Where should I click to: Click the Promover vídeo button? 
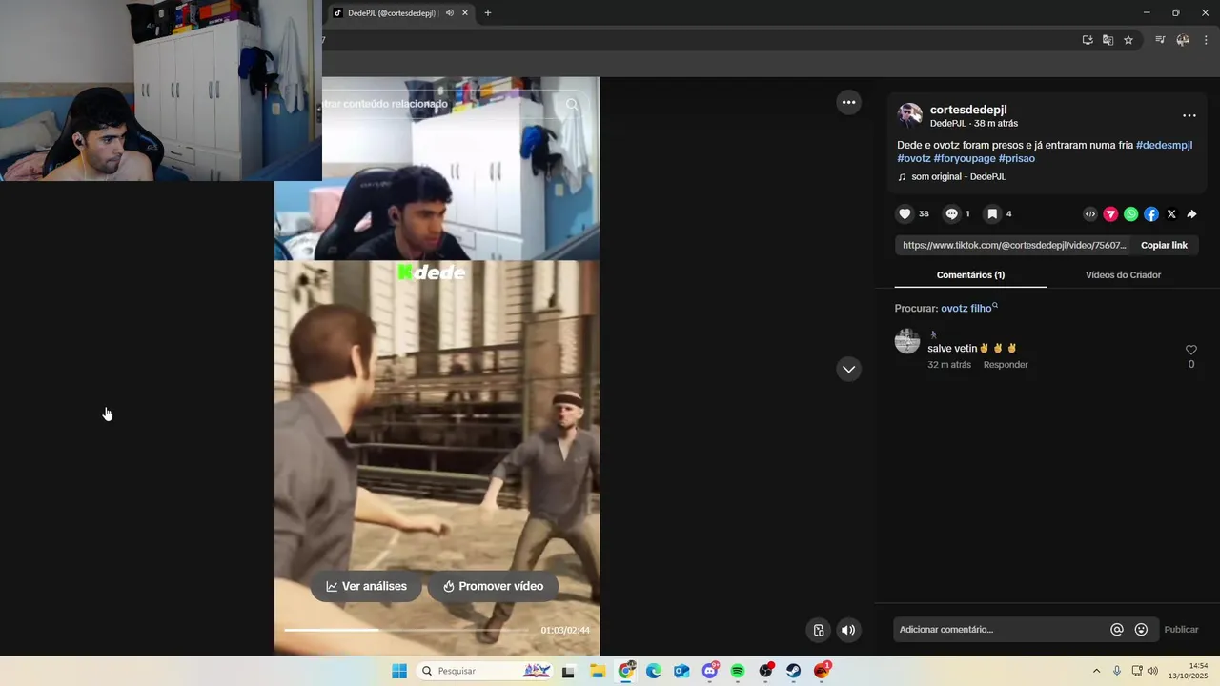(x=493, y=586)
